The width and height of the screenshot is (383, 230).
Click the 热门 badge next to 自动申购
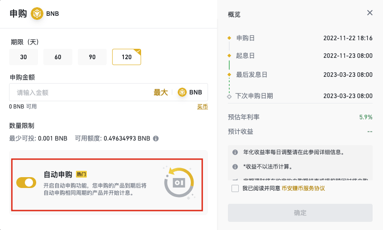pos(81,174)
